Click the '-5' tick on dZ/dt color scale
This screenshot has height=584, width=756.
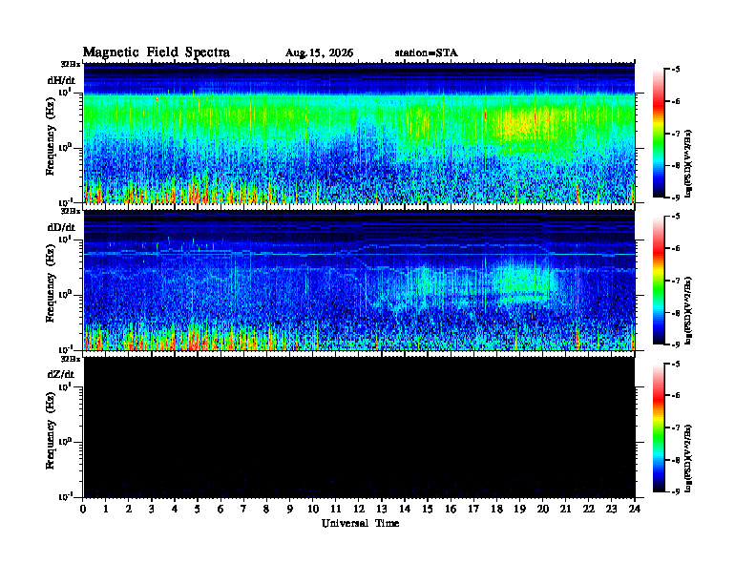tap(676, 364)
